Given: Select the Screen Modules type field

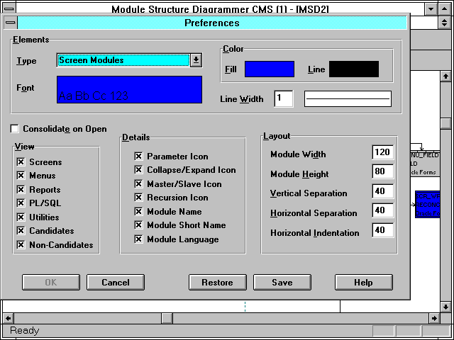Looking at the screenshot, I should coord(123,60).
